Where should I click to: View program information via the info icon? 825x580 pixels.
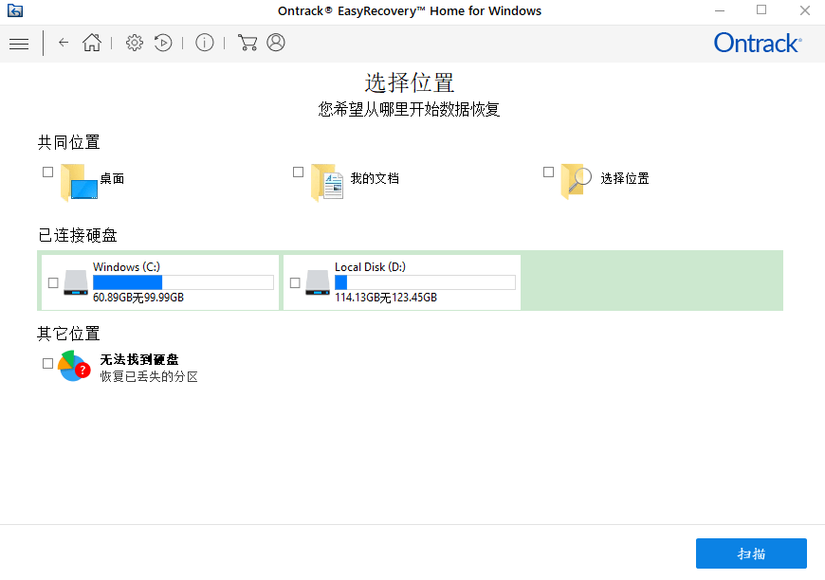(x=205, y=43)
